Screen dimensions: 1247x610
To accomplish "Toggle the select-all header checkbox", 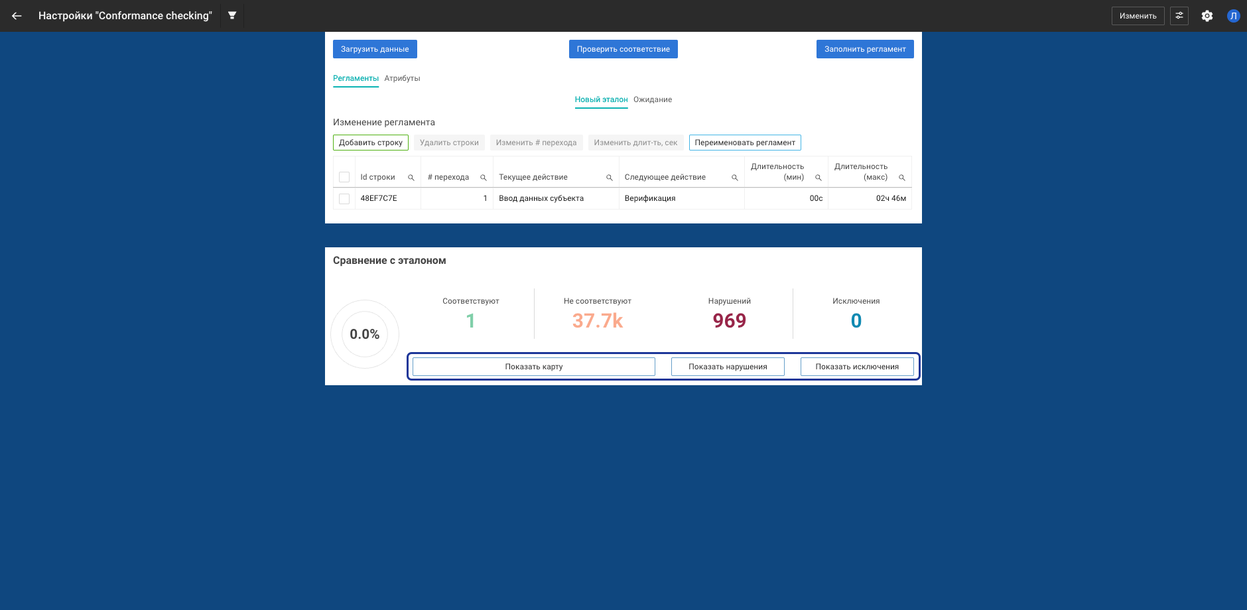I will pos(344,177).
